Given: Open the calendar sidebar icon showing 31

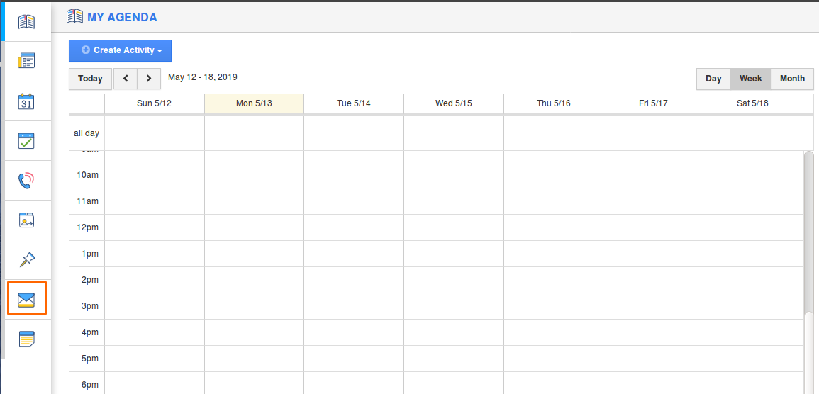Looking at the screenshot, I should [26, 101].
